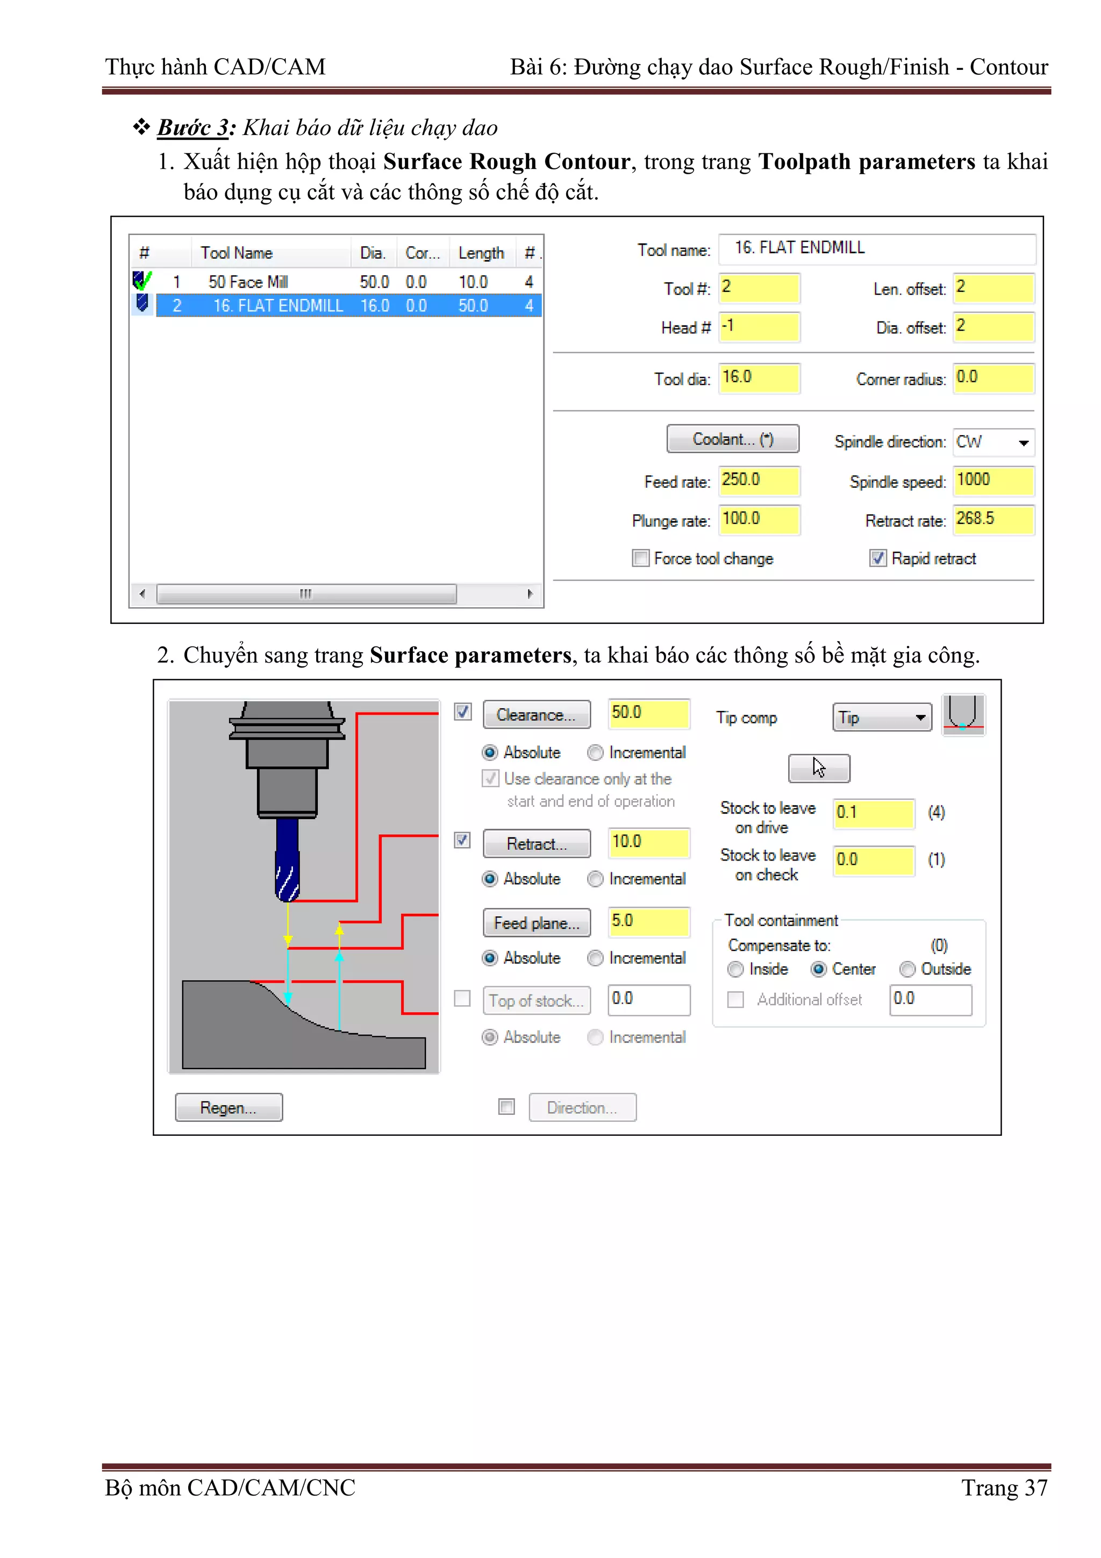Click the Coolant button
This screenshot has width=1101, height=1558.
pyautogui.click(x=733, y=439)
